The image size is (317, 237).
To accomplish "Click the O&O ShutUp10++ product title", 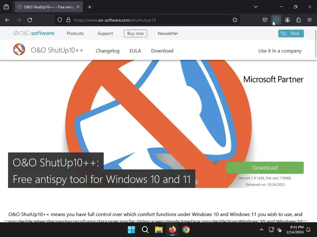I will point(57,50).
